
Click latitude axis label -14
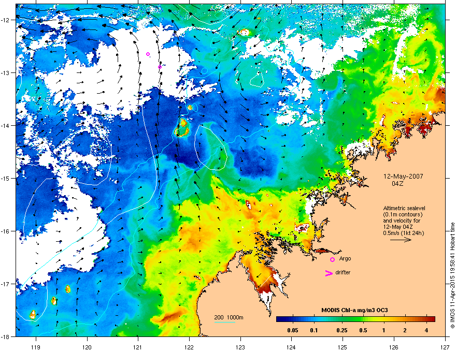click(6, 126)
